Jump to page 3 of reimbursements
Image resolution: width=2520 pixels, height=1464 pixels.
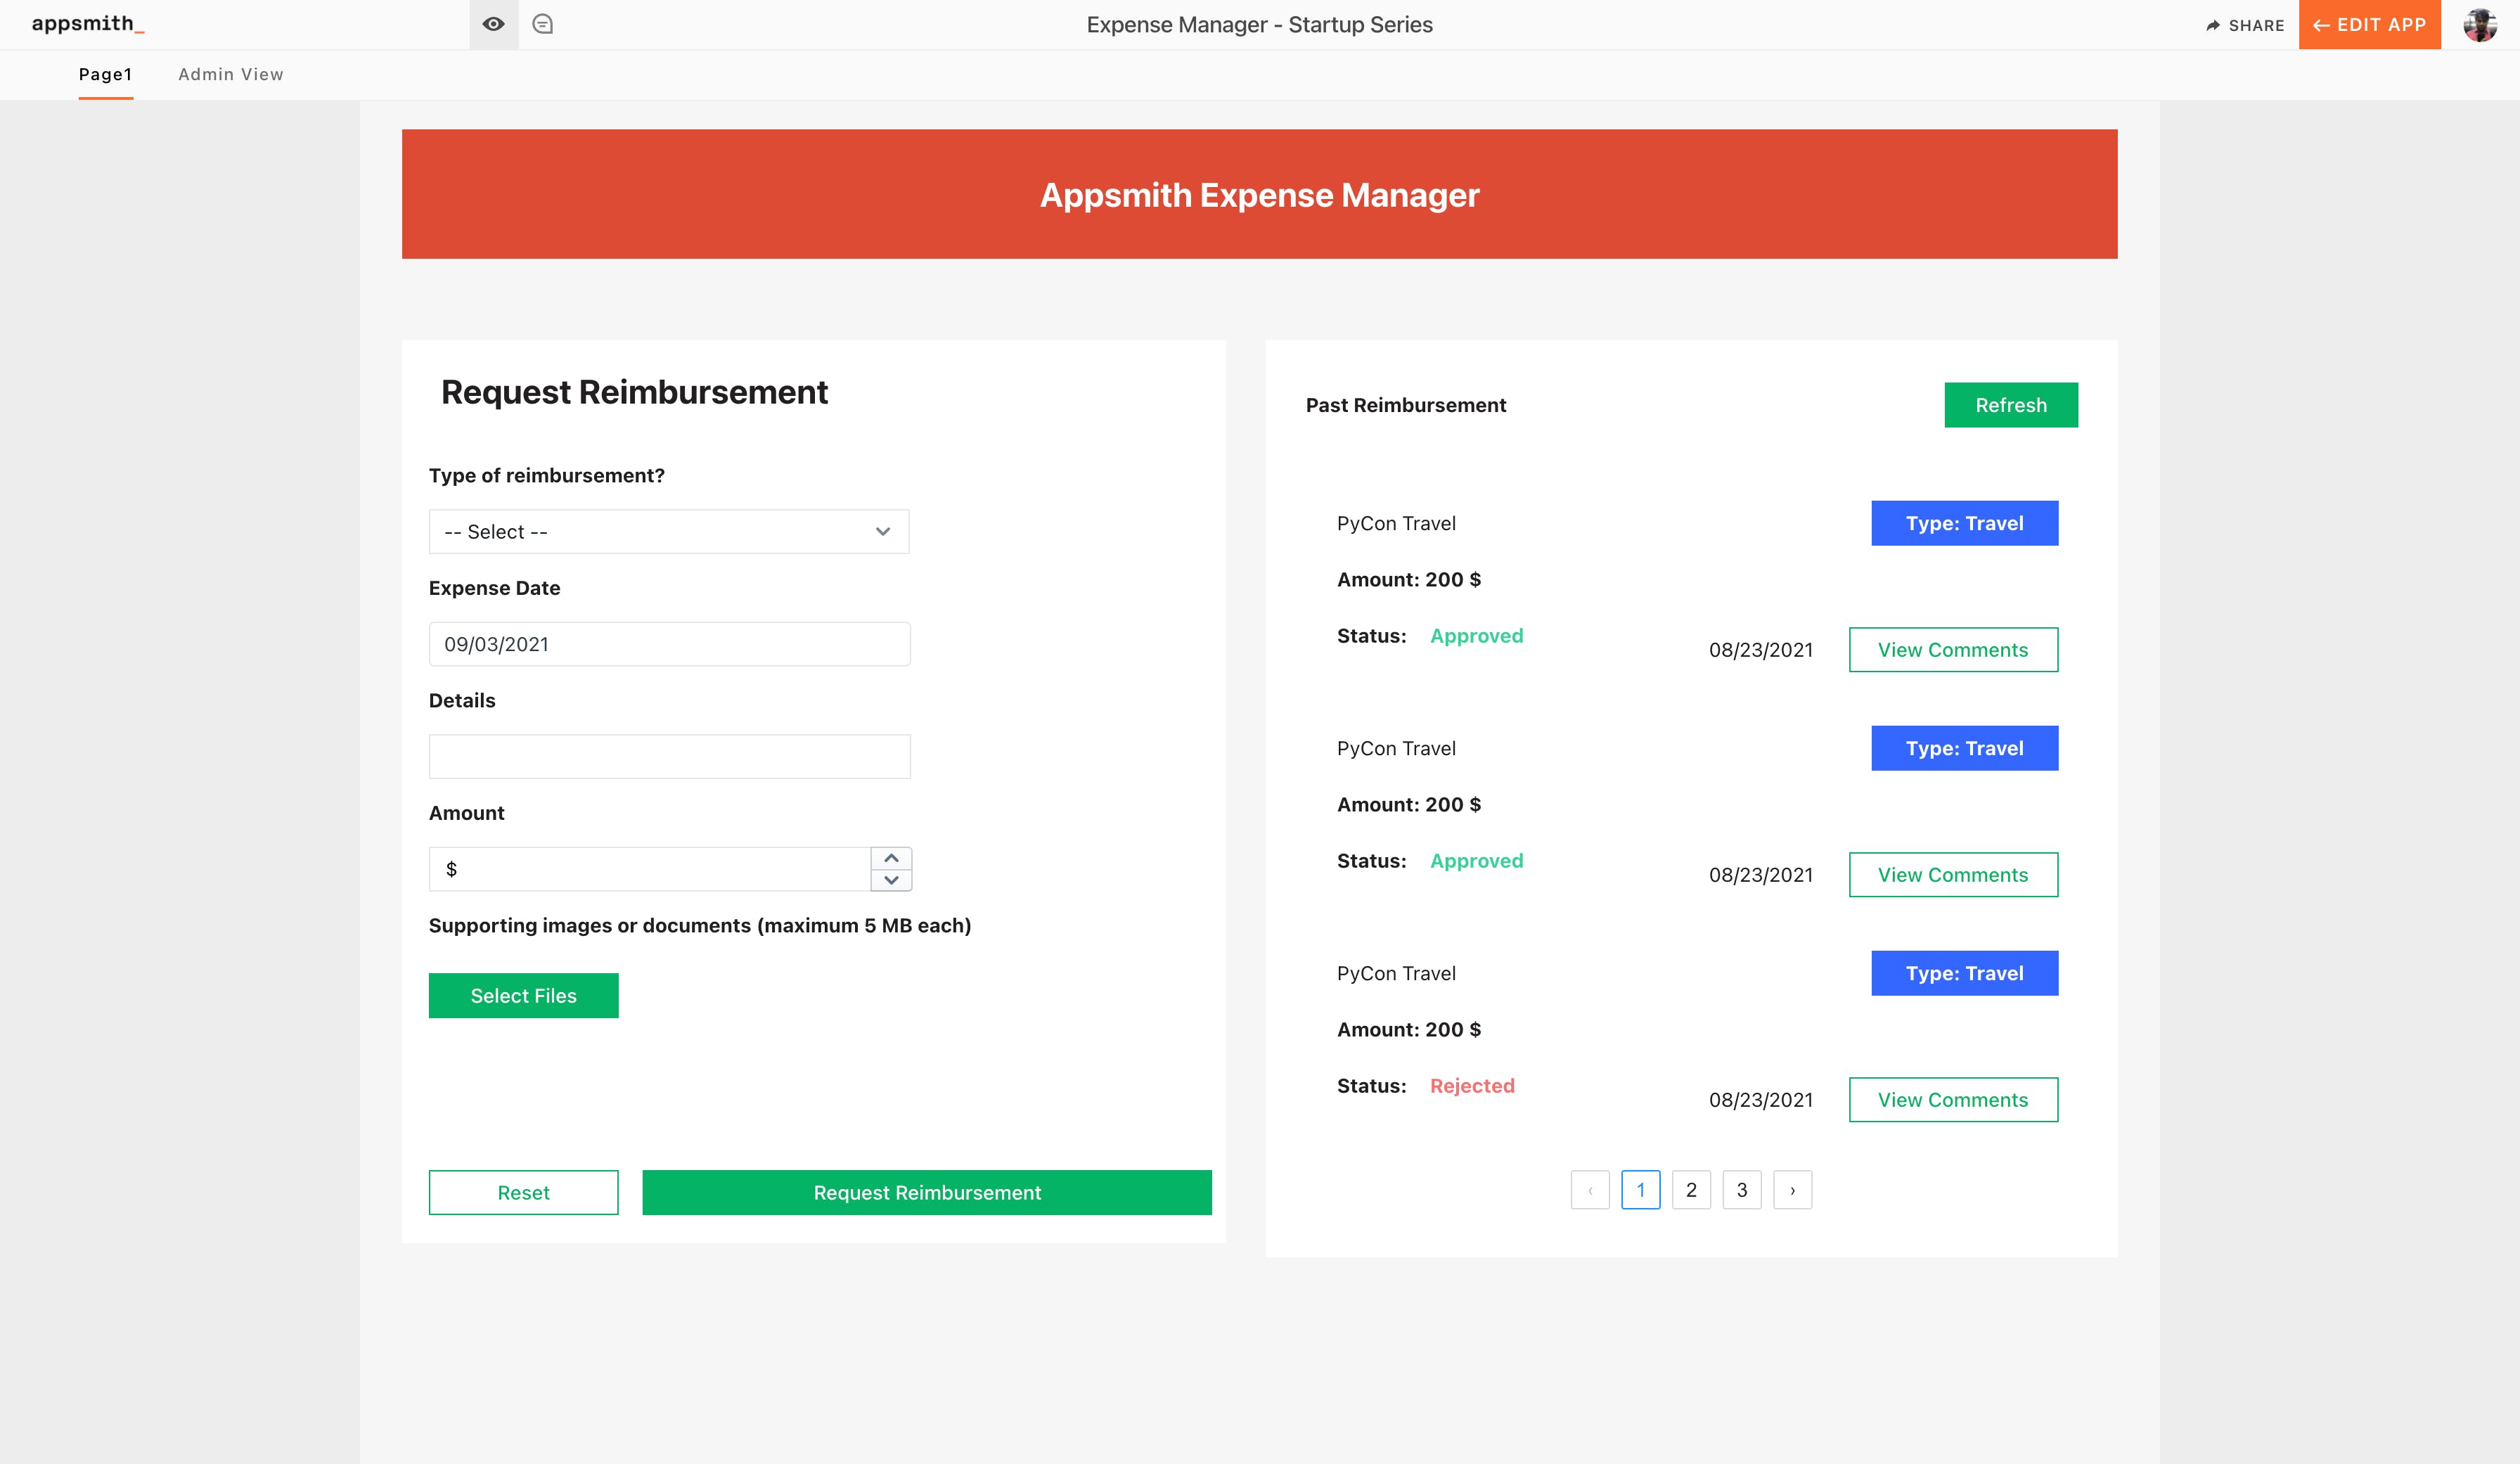tap(1742, 1190)
